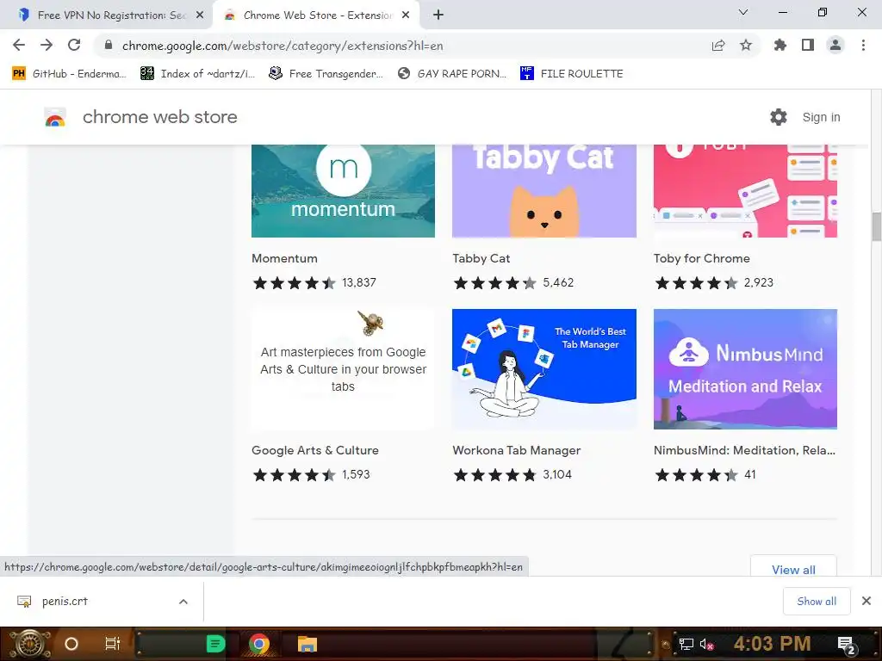Open the green notes app in taskbar
Screen dimensions: 882x661
[x=215, y=644]
